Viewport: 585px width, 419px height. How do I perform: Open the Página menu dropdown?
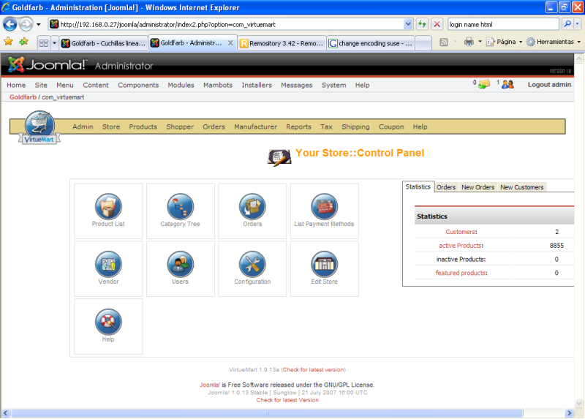tap(505, 42)
